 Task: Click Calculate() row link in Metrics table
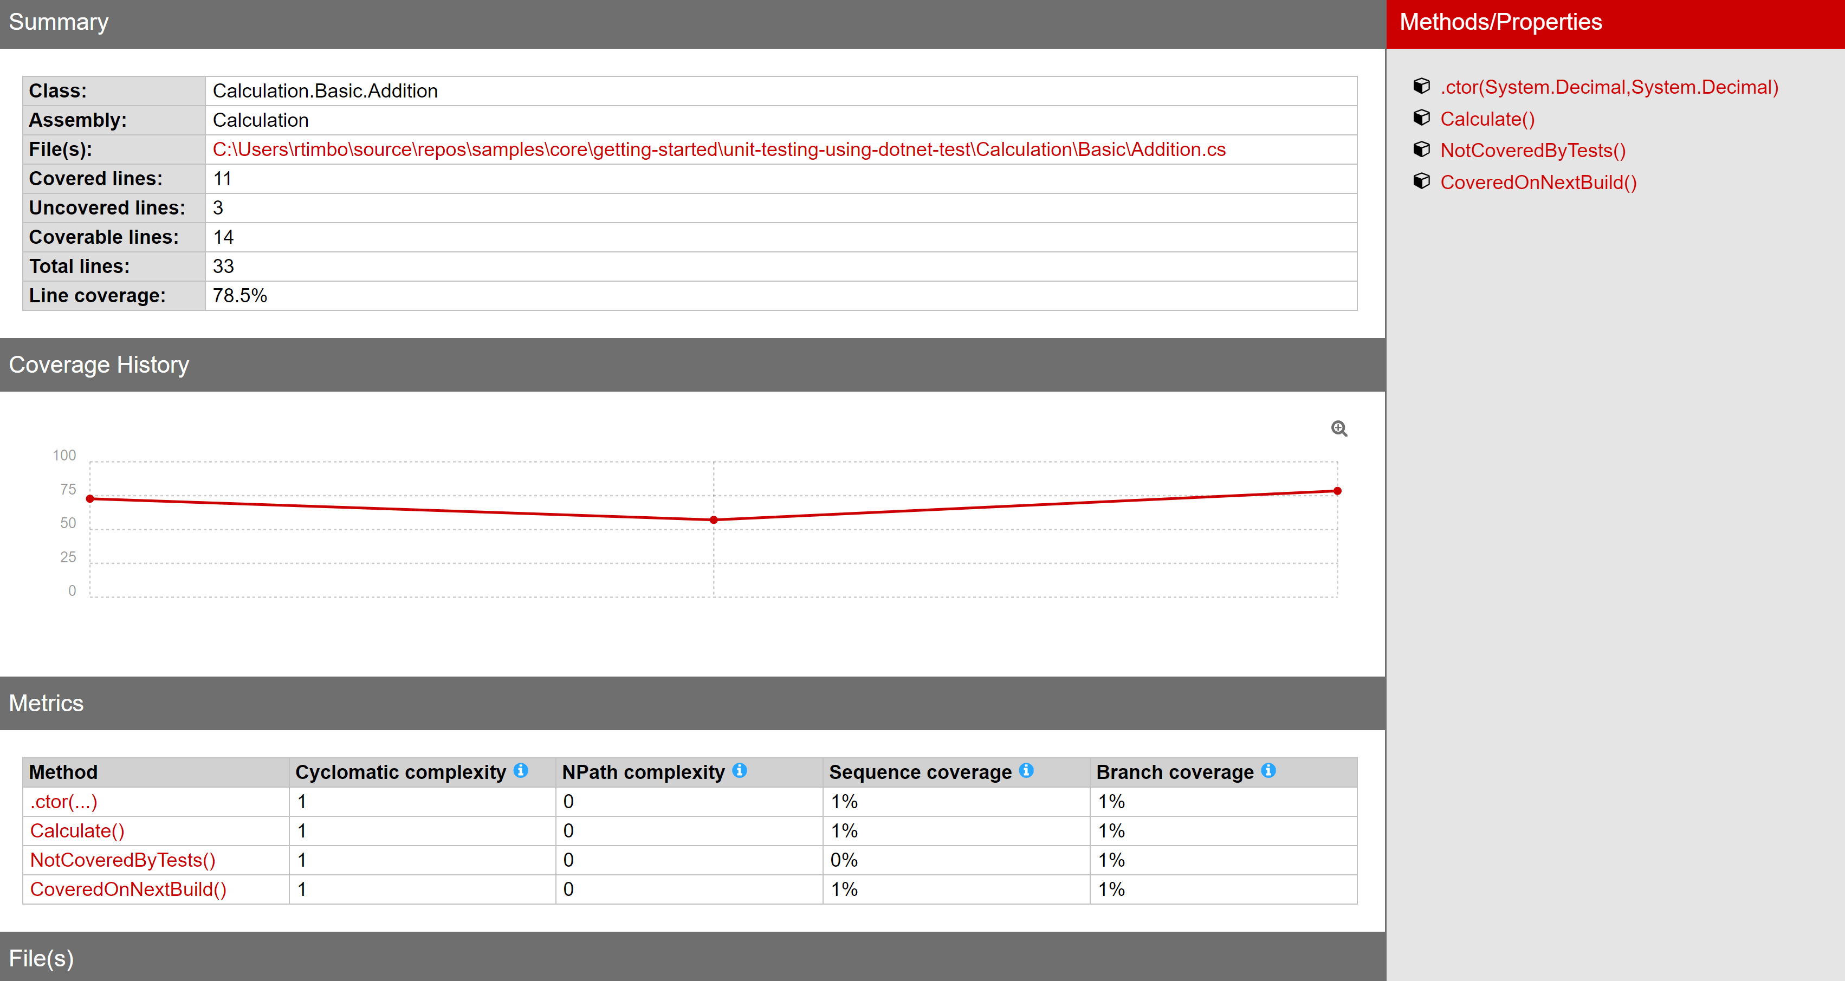tap(76, 830)
